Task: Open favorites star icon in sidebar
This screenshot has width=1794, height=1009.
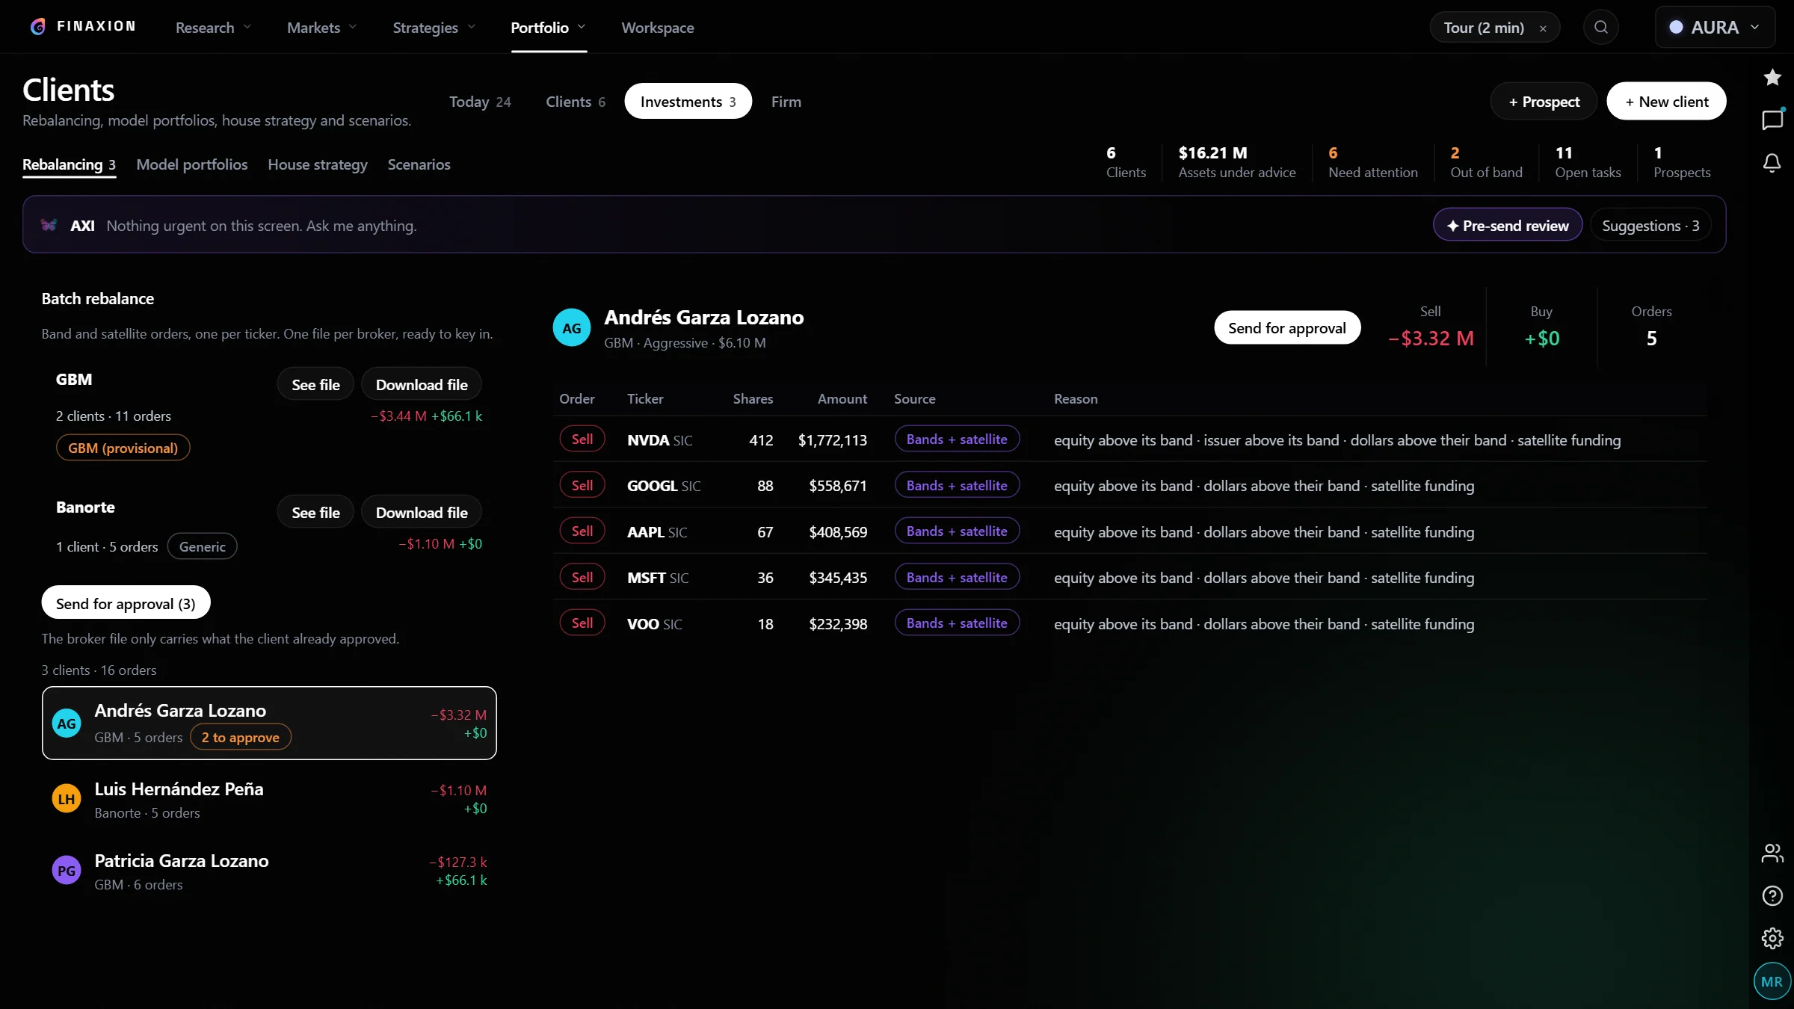Action: click(1772, 77)
